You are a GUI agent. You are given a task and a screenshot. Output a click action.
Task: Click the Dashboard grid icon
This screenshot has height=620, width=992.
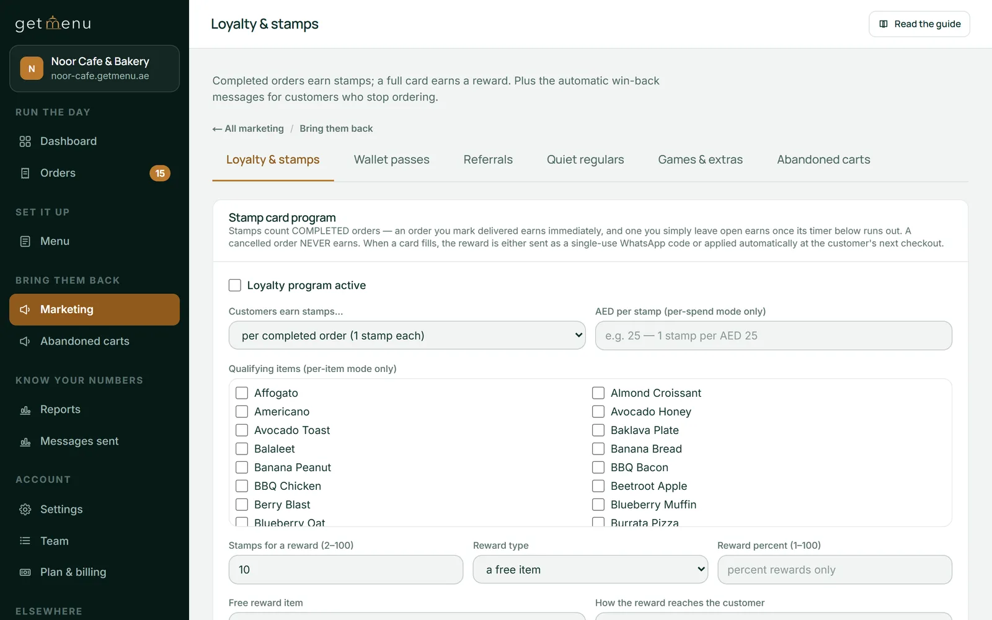tap(25, 141)
